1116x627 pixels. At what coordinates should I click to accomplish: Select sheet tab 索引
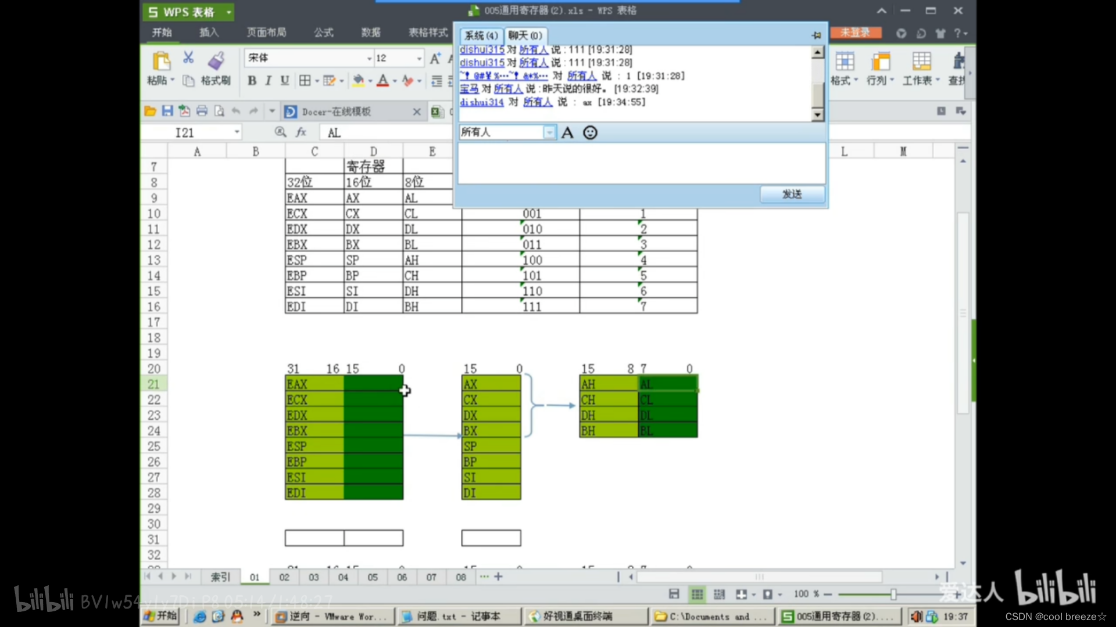[x=220, y=577]
